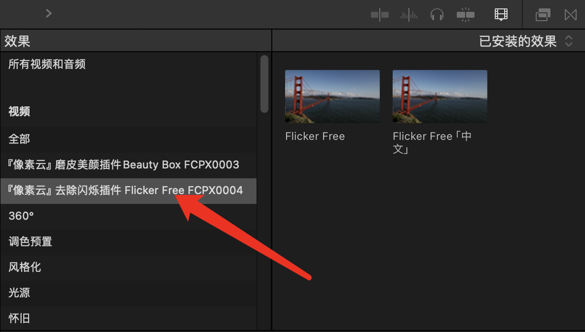This screenshot has width=585, height=332.
Task: Click the category list scrollbar
Action: coord(264,84)
